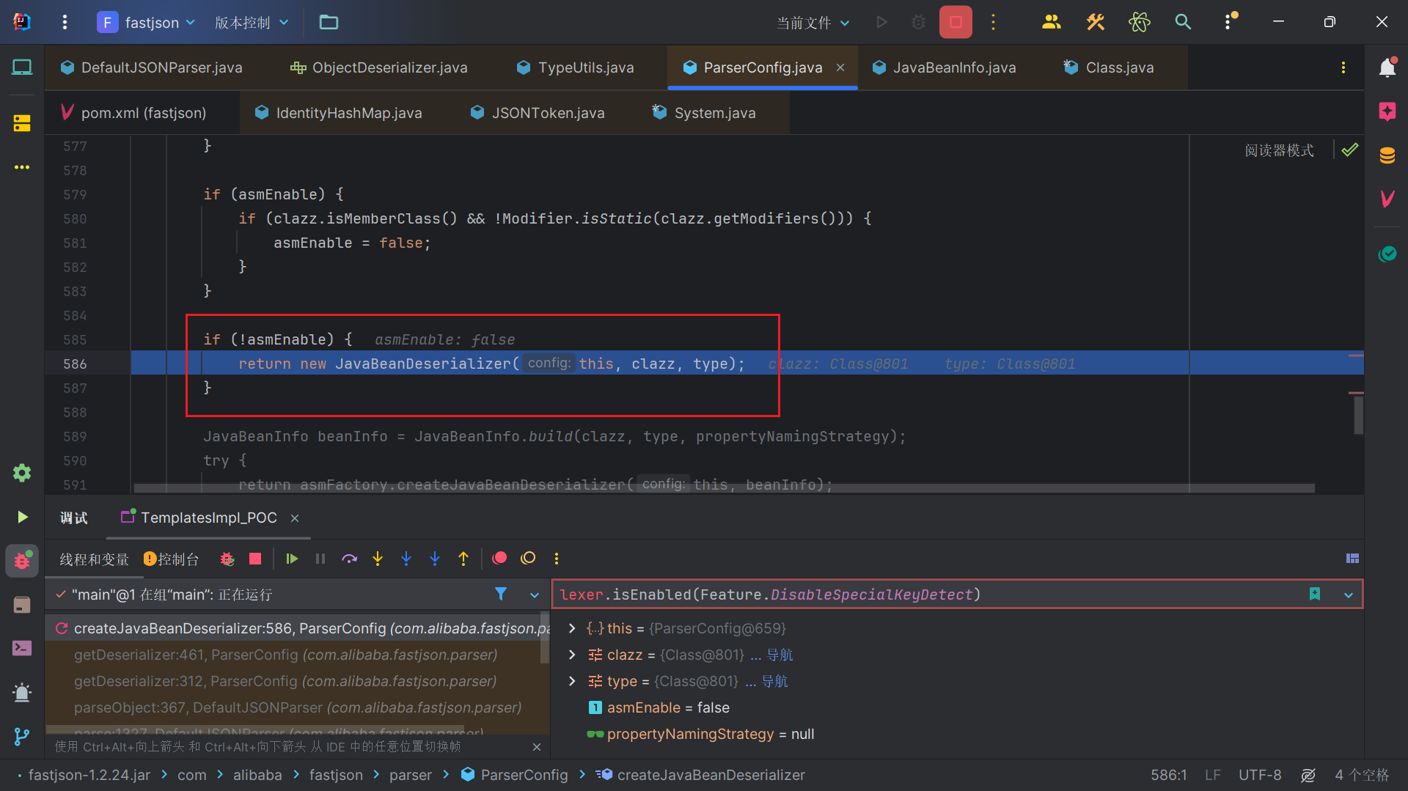The width and height of the screenshot is (1408, 791).
Task: Open the Run tool window icon
Action: (22, 517)
